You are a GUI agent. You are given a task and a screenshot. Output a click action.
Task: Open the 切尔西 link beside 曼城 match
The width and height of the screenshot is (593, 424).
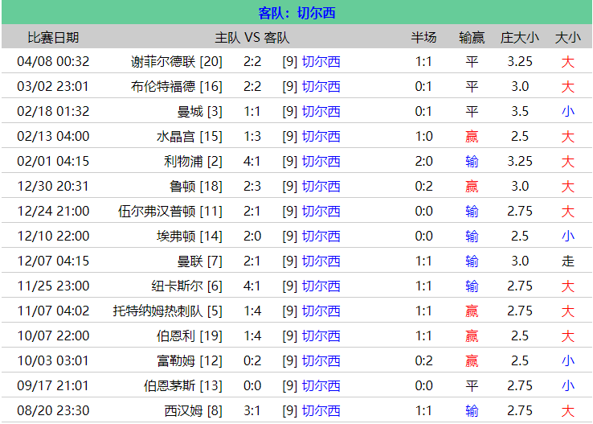[321, 111]
